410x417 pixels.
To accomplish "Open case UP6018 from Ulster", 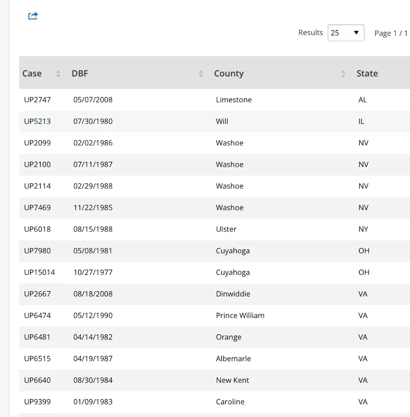I will coord(38,229).
